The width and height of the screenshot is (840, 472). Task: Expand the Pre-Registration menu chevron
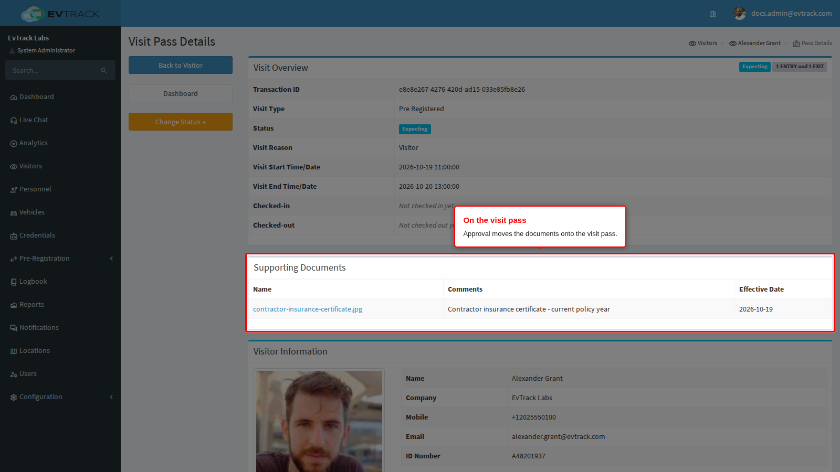pos(111,259)
